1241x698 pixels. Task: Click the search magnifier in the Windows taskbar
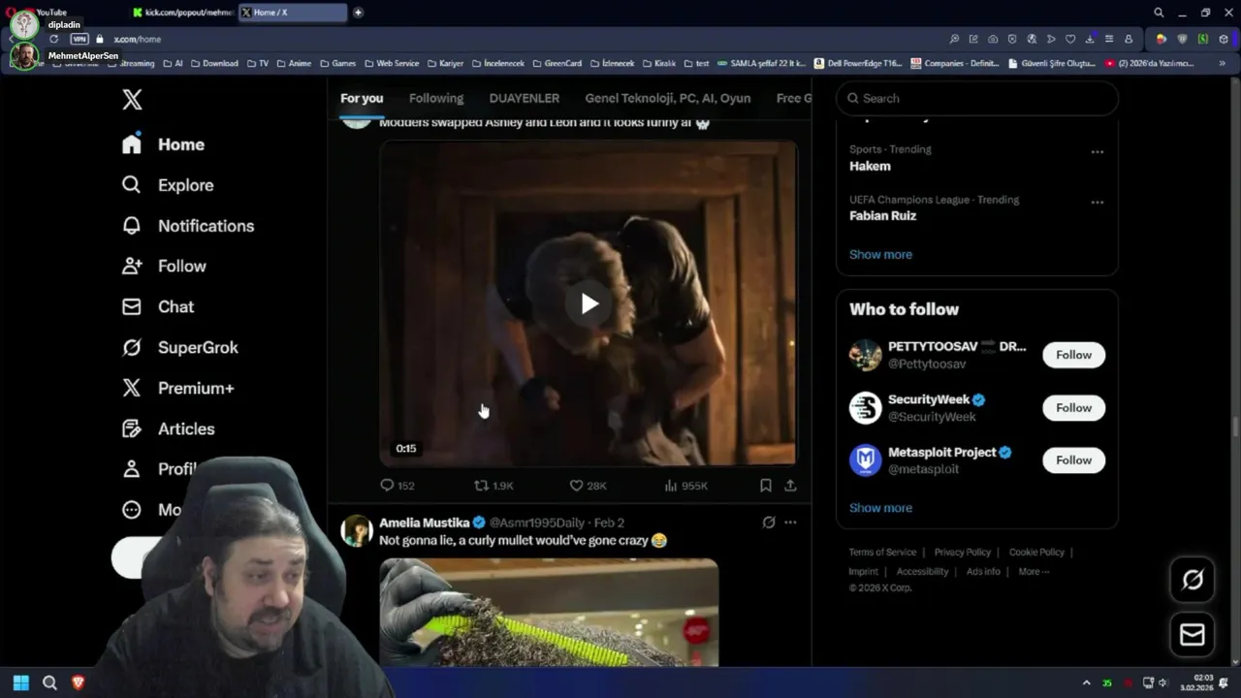coord(49,682)
